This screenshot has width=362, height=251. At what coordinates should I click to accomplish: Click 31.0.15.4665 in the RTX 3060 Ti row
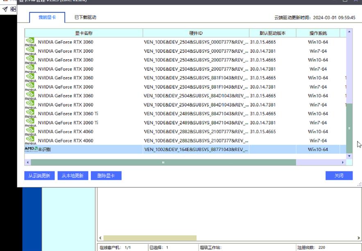click(263, 114)
